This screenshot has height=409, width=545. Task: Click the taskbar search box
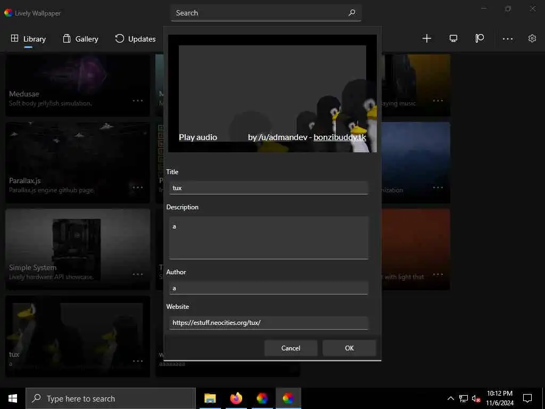pyautogui.click(x=111, y=398)
